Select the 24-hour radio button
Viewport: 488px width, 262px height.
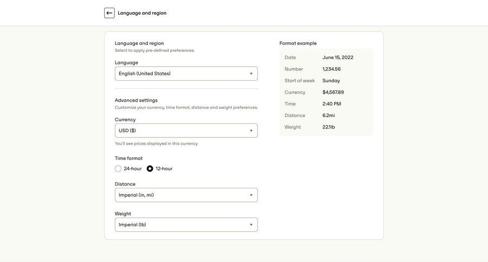(118, 168)
